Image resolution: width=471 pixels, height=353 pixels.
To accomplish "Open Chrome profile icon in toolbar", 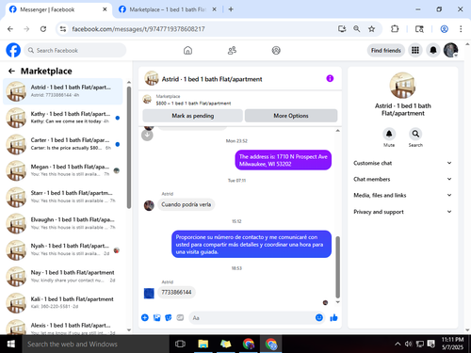I will point(444,29).
